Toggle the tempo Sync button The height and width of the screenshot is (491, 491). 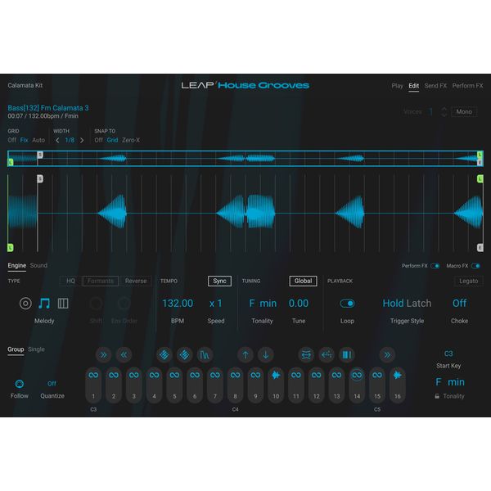(x=219, y=281)
